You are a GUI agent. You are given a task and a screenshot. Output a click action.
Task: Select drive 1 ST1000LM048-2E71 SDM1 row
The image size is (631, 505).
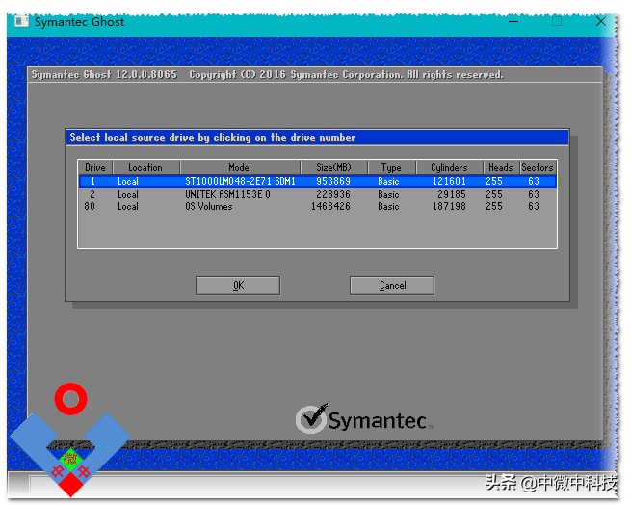tap(318, 181)
